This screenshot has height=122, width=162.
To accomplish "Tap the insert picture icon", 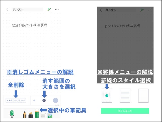I will (x=50, y=116).
